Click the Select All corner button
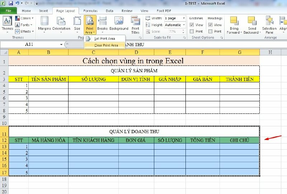 4,52
